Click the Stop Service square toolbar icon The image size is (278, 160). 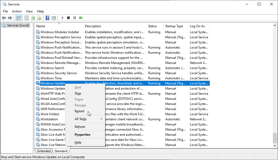pos(68,18)
